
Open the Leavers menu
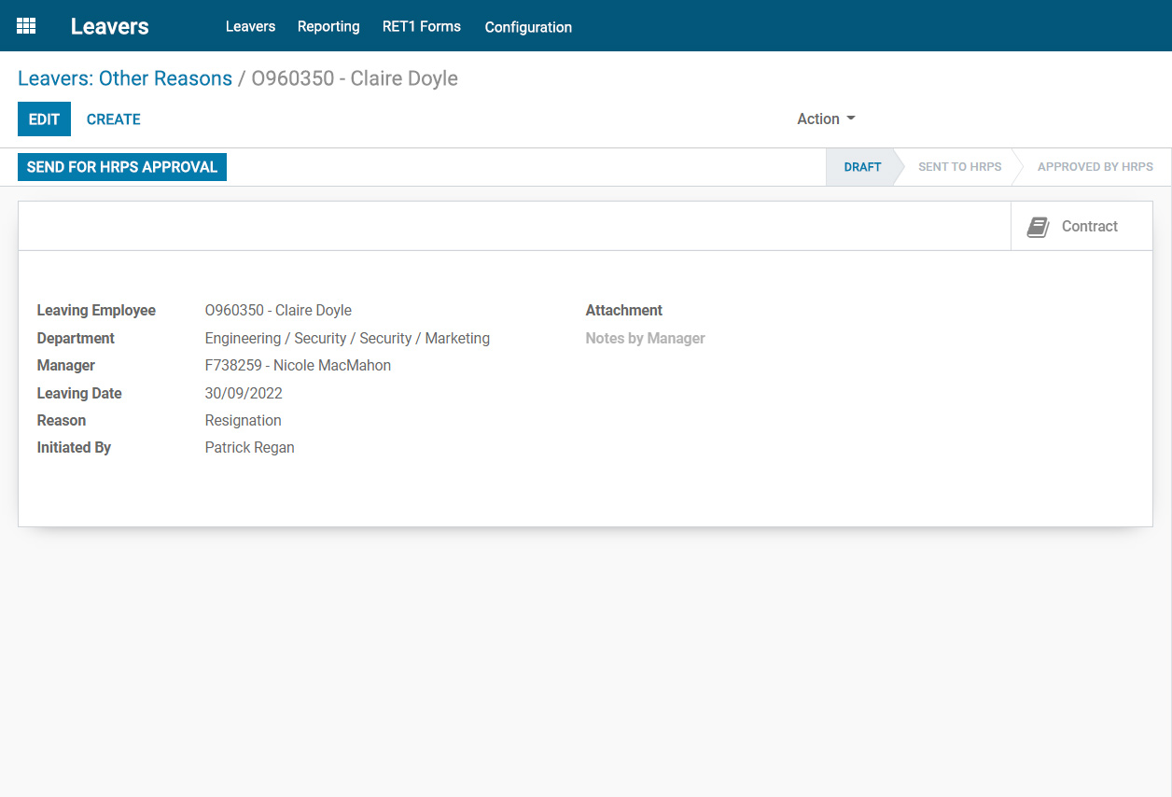(250, 26)
